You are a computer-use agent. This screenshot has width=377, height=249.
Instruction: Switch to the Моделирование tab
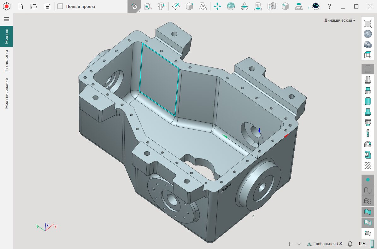(6, 93)
